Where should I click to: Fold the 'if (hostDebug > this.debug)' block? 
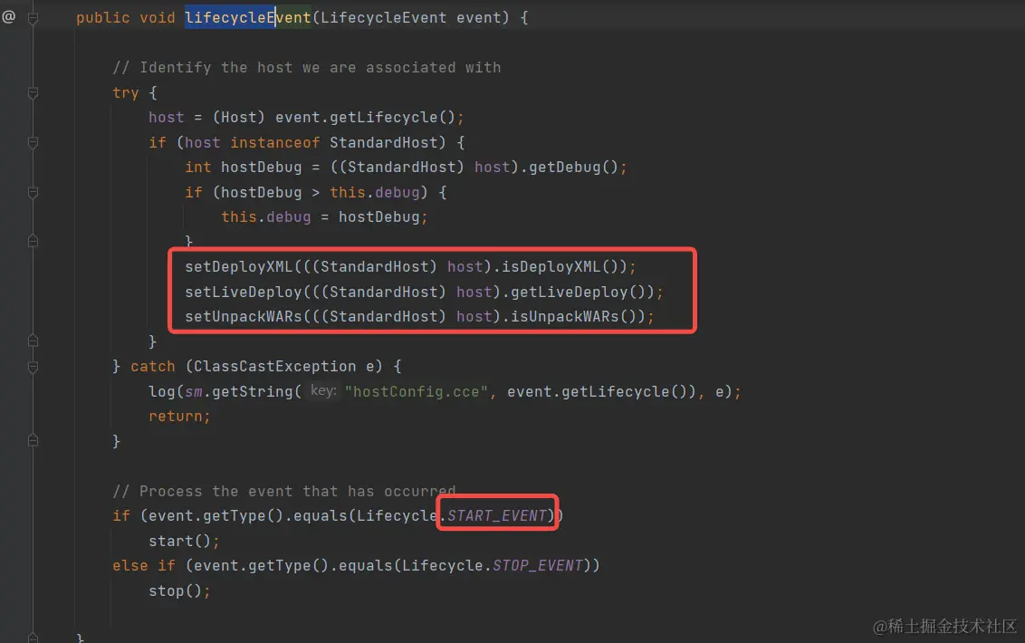pos(33,192)
